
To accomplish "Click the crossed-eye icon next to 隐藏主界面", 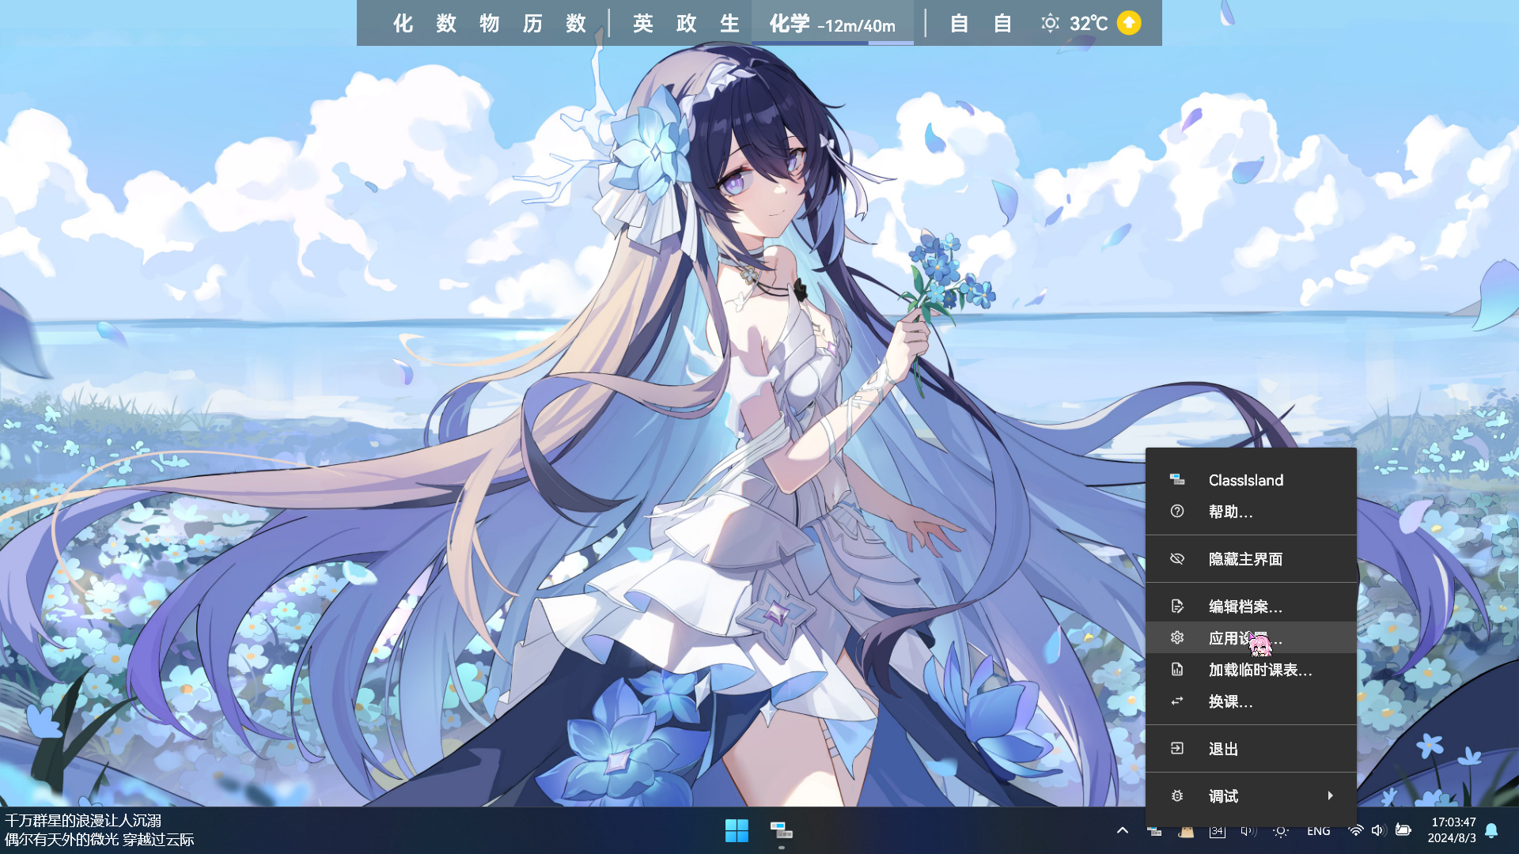I will click(1177, 559).
